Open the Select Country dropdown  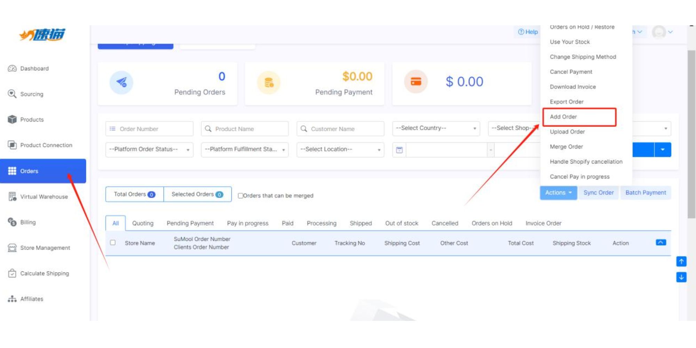coord(436,128)
